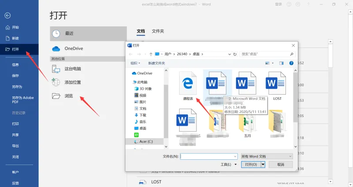The height and width of the screenshot is (187, 353).
Task: Open the view options dropdown arrow
Action: pyautogui.click(x=273, y=63)
